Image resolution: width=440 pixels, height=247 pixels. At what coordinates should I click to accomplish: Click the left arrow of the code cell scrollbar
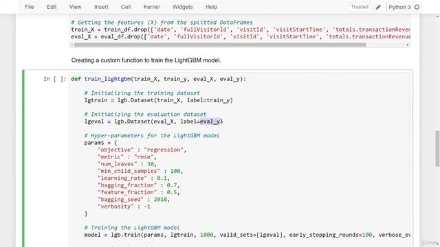coord(72,45)
